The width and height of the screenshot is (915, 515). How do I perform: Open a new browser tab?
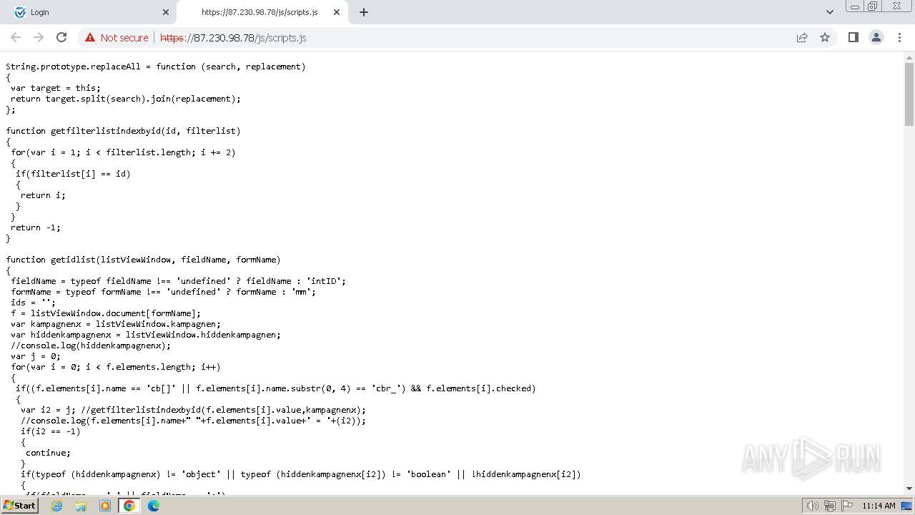[x=363, y=12]
